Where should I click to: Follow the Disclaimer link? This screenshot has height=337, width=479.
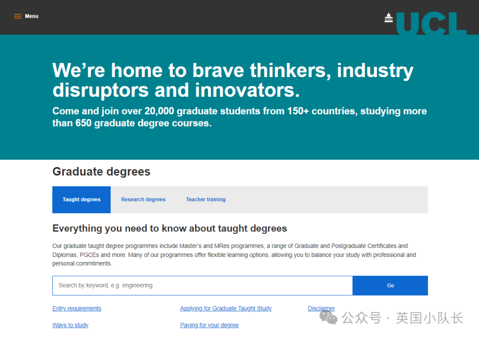322,308
